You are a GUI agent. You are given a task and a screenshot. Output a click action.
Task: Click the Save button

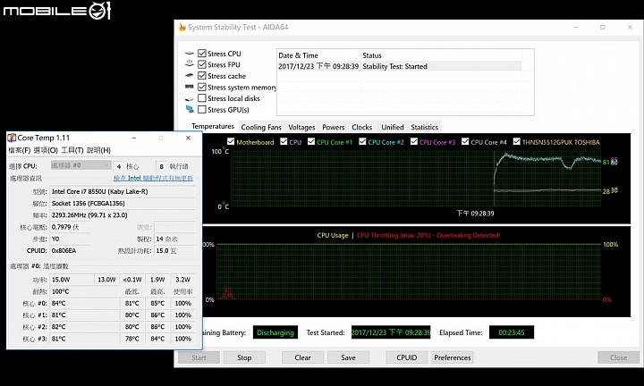click(348, 357)
